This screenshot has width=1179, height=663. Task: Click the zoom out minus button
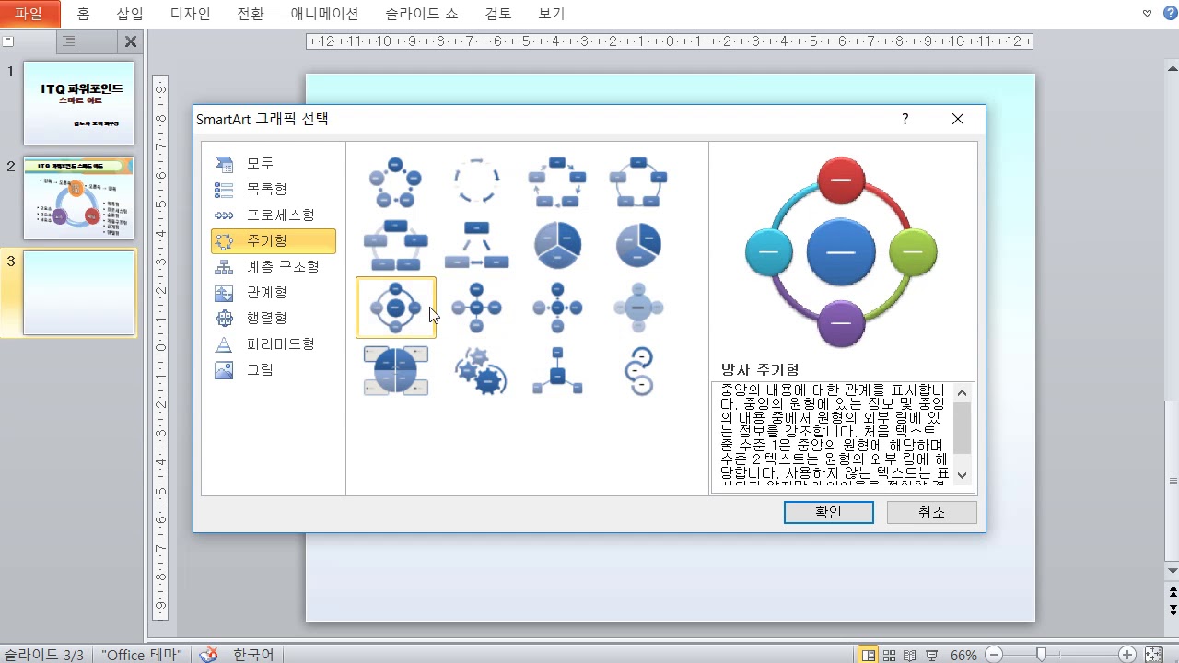coord(995,655)
